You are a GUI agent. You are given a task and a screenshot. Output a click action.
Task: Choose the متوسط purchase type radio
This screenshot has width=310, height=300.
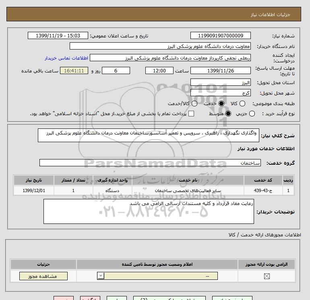[228, 114]
